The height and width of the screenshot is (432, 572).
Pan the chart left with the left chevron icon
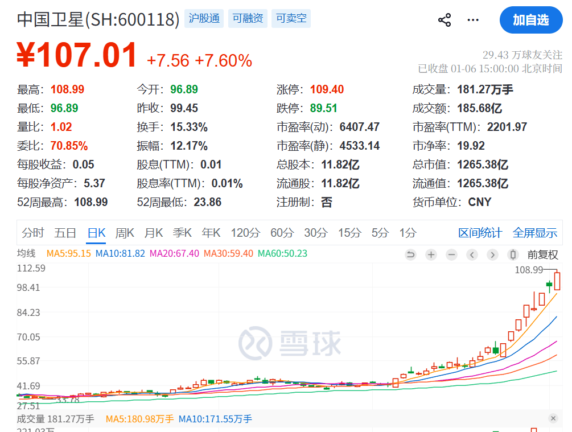tap(472, 254)
